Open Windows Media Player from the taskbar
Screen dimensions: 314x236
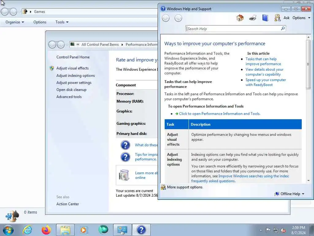point(84,230)
